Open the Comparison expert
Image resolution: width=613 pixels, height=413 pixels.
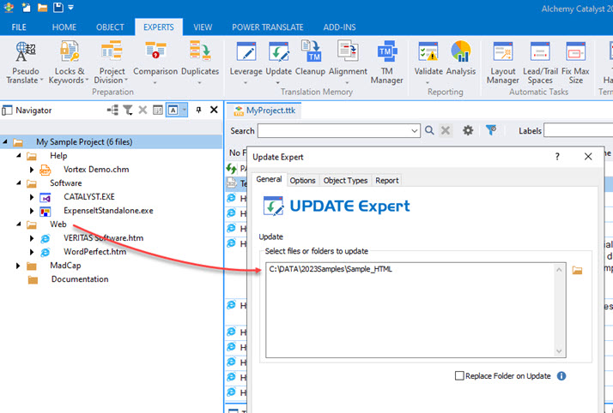tap(155, 63)
